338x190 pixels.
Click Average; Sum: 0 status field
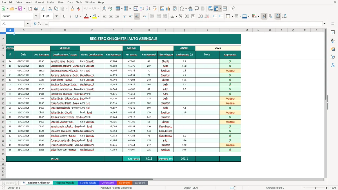point(275,188)
